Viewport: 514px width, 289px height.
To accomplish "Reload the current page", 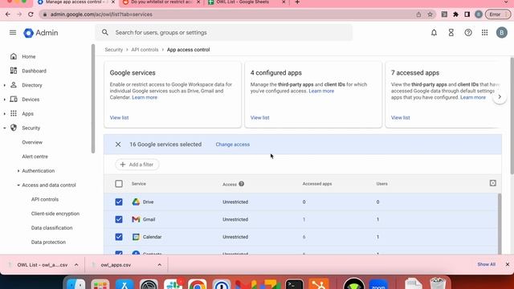I will 31,14.
